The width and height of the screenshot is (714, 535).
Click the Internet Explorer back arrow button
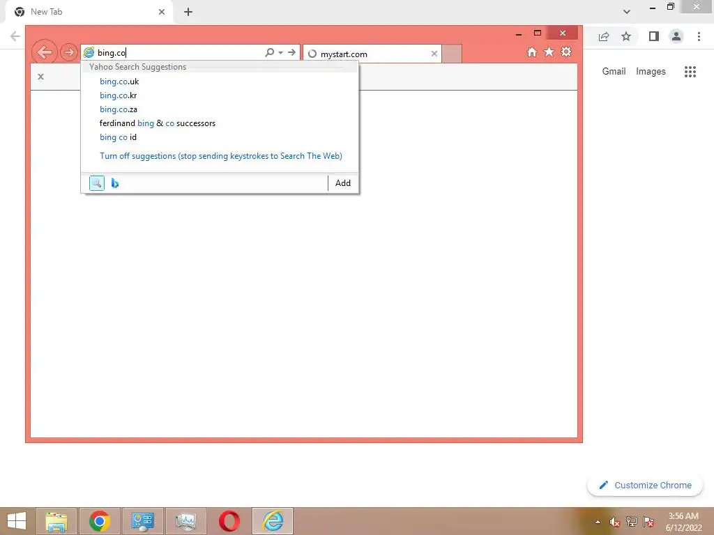(x=45, y=52)
